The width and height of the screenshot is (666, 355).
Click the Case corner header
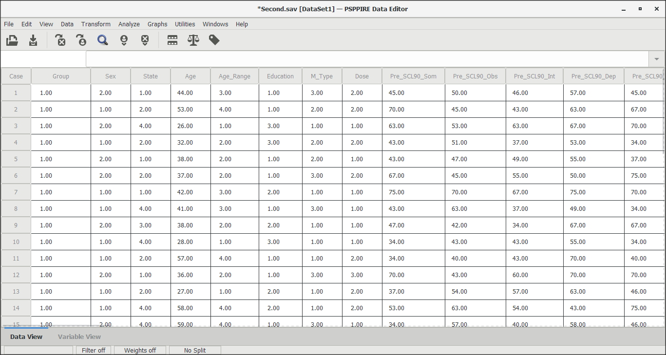16,76
